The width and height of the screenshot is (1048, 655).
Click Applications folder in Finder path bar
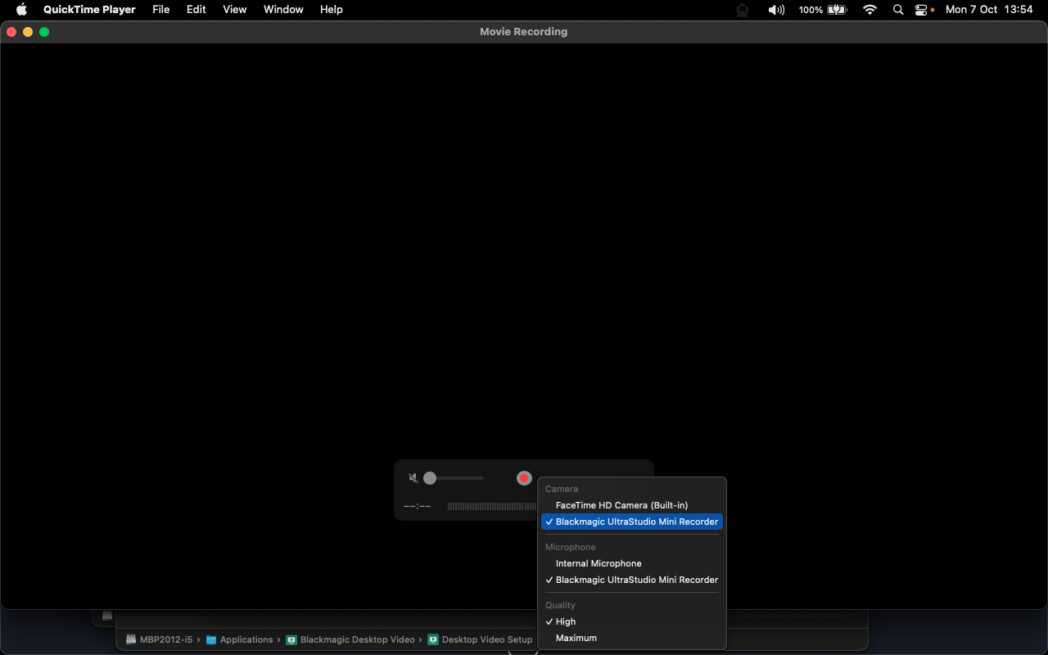click(239, 639)
